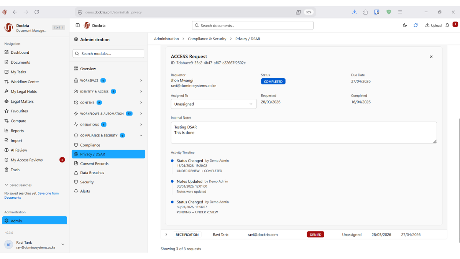Viewport: 460px width, 259px height.
Task: Open browser extensions puzzle icon
Action: (x=365, y=12)
